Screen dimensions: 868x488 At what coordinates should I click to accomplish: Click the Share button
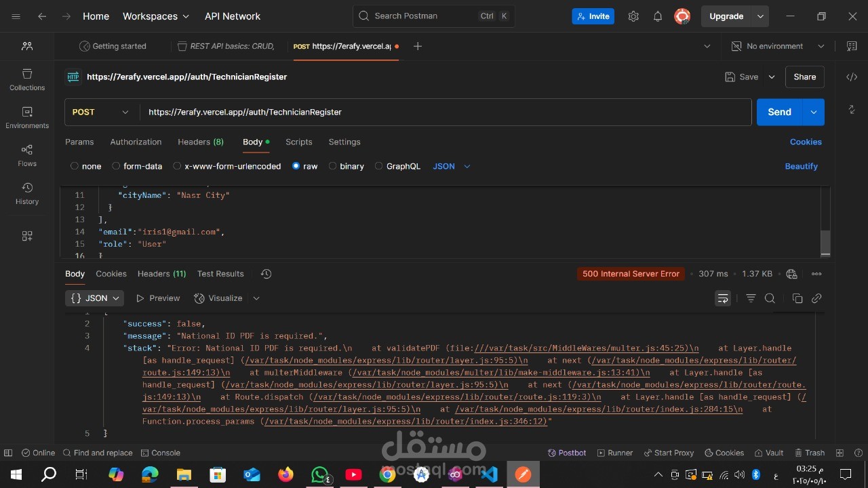click(x=805, y=77)
